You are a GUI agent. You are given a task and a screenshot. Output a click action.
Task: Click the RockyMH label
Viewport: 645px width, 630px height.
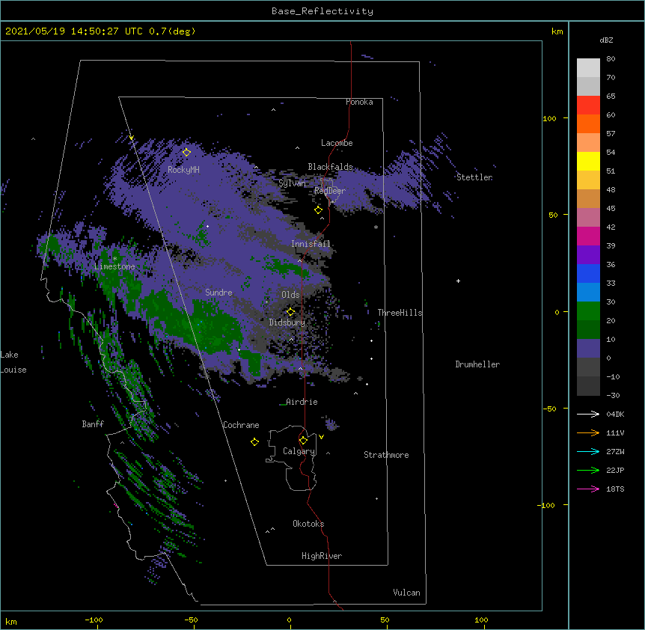(x=183, y=170)
